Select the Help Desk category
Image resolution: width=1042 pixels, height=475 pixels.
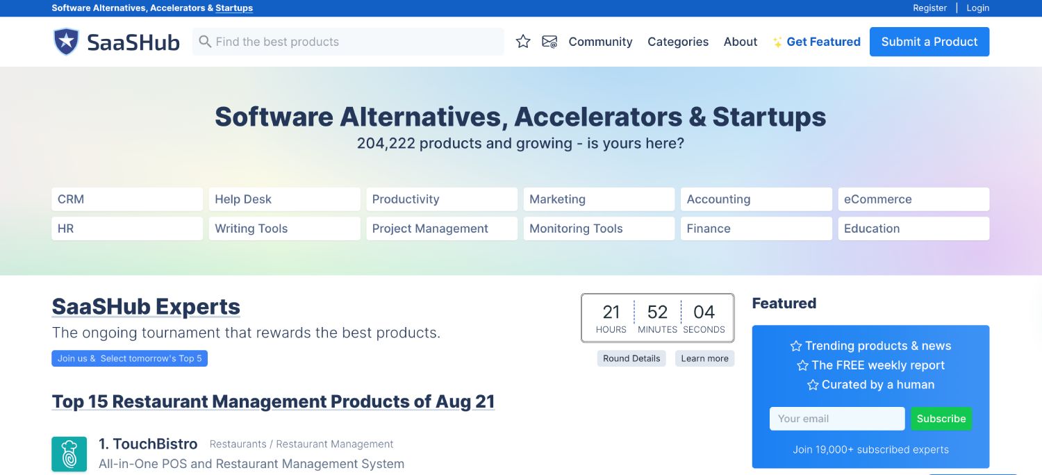(x=285, y=199)
